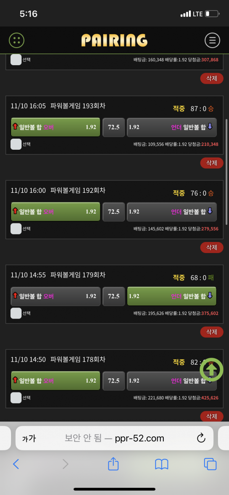Check the 선택 box for 178회차
Viewport: 229px width, 495px height.
tap(16, 398)
